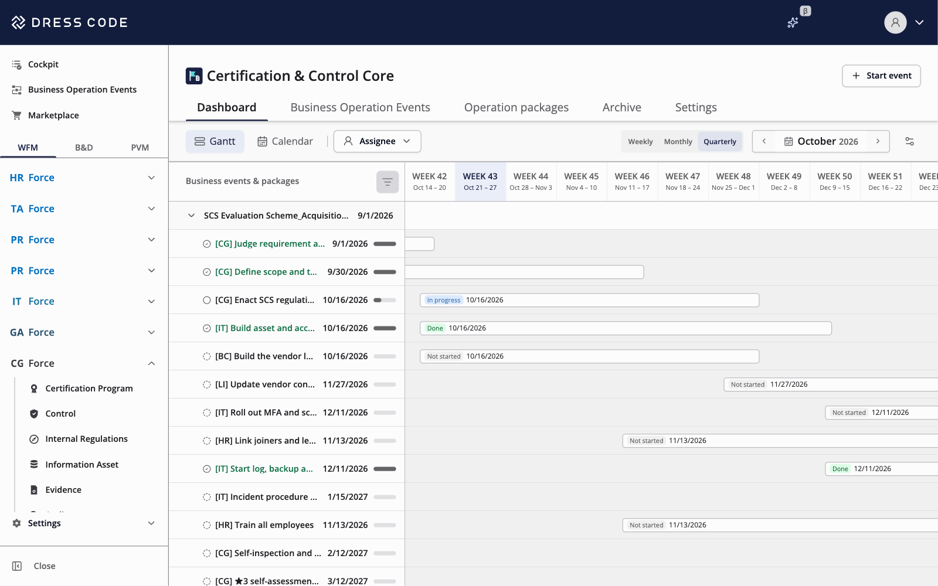Click In progress 10/16/2026 Gantt bar
Screen dimensions: 938x586
coord(589,300)
